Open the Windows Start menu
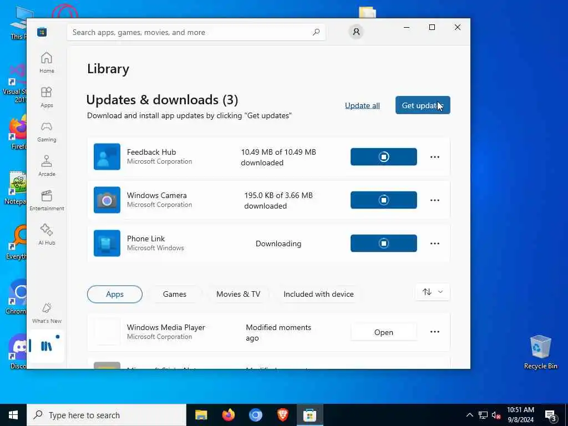The image size is (568, 426). point(13,415)
